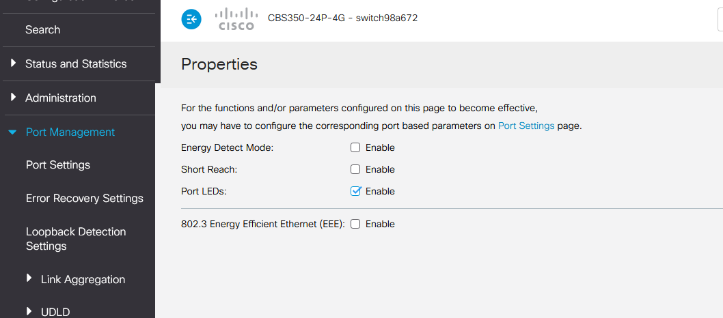Click the Port Management heading
The height and width of the screenshot is (318, 723).
[x=70, y=132]
